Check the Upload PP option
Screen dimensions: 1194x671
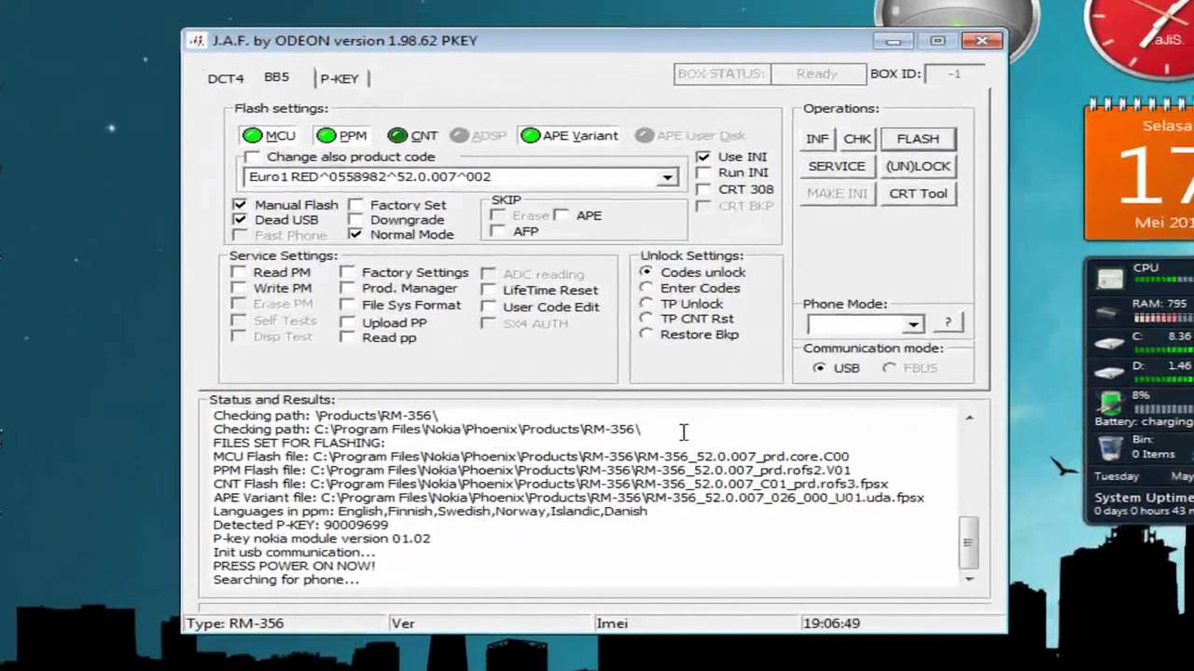[x=347, y=322]
